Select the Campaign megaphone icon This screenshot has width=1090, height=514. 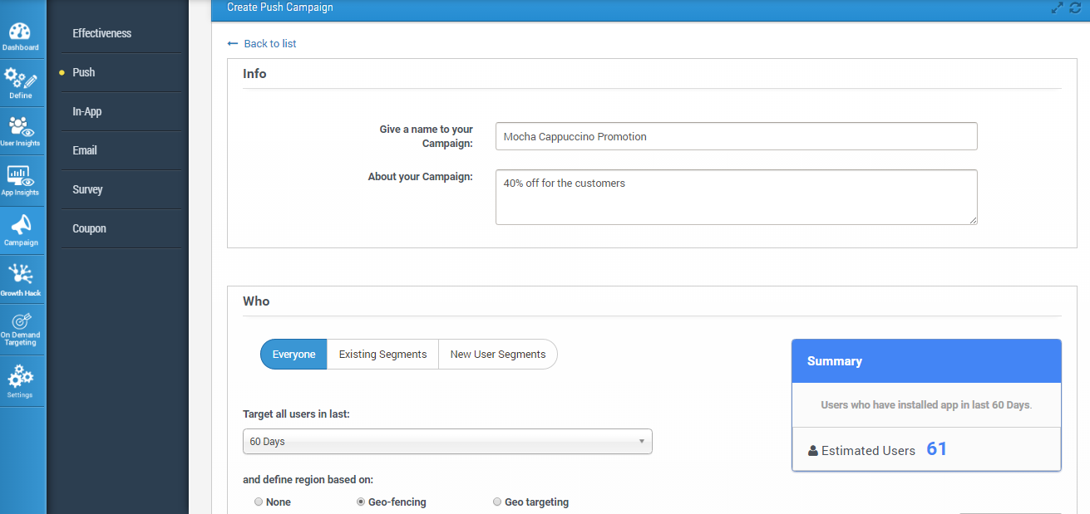point(21,225)
